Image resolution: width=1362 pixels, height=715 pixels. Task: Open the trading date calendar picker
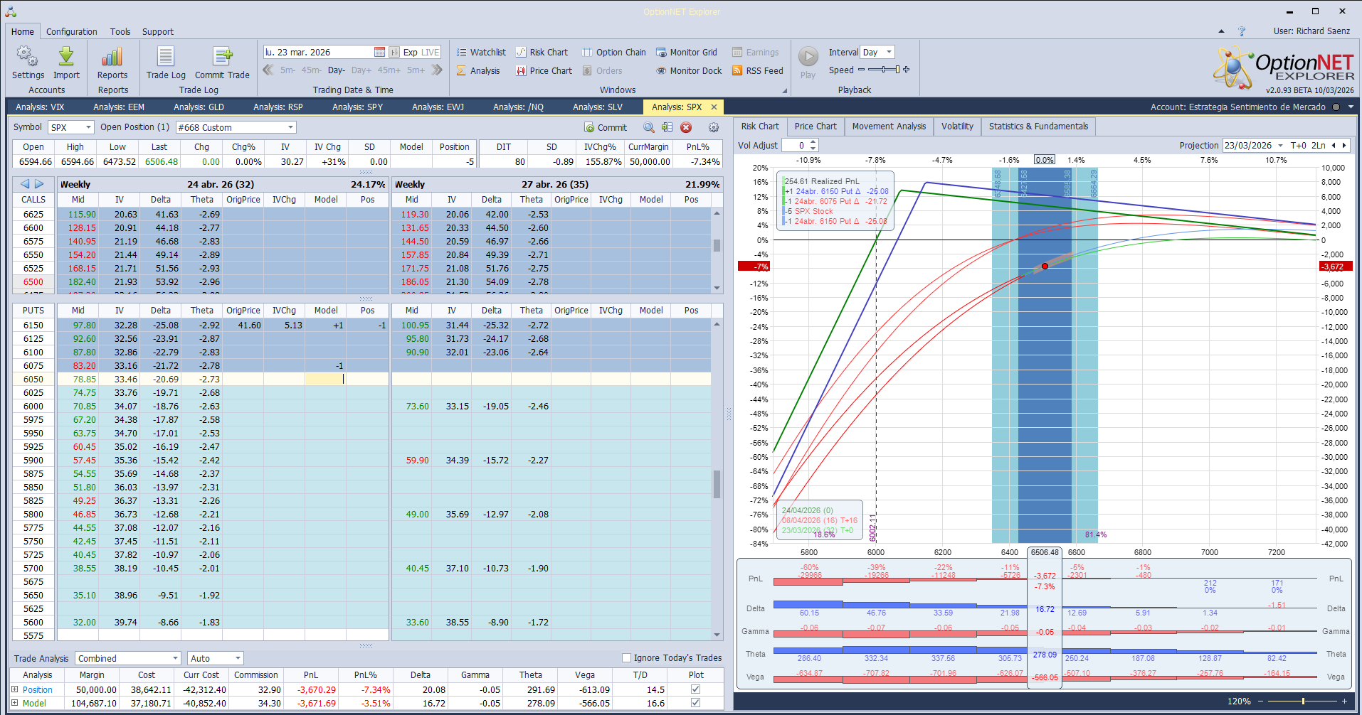[379, 52]
